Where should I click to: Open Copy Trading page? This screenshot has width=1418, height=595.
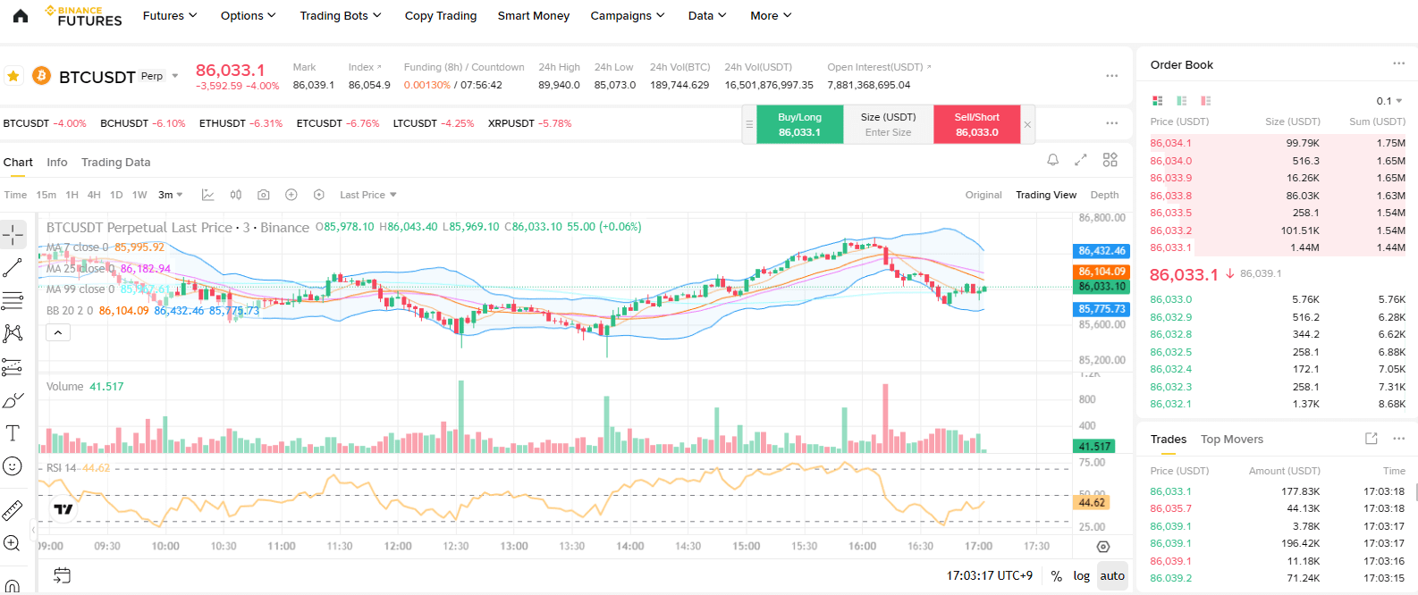[x=441, y=15]
